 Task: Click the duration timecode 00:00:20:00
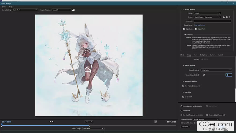[x=171, y=122]
